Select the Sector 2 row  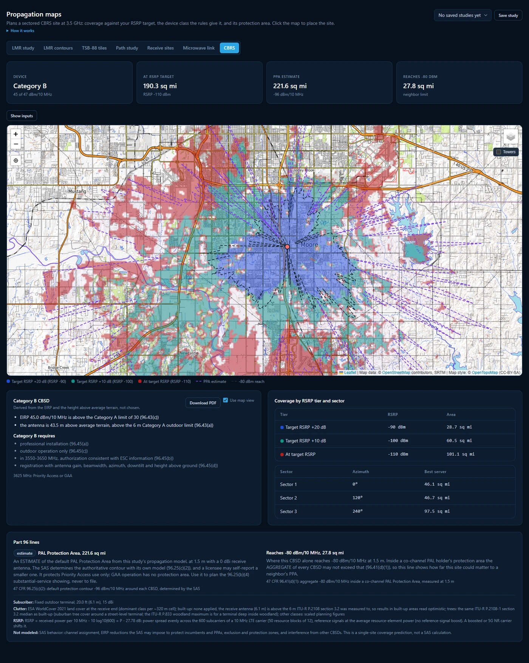[x=395, y=498]
